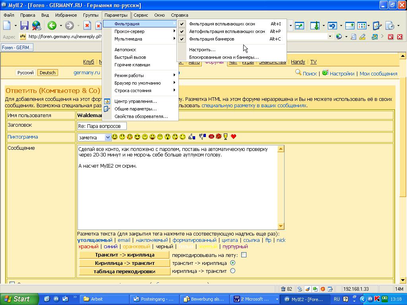
Task: Toggle Автофильтрация всплывающих окон menu item
Action: [231, 31]
